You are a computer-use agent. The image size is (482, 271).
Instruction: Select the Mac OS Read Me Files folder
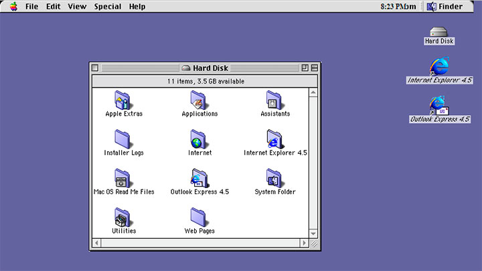tap(123, 178)
